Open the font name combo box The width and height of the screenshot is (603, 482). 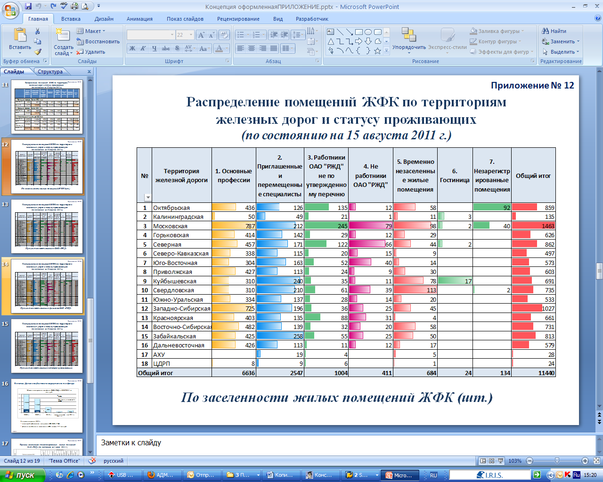point(151,35)
